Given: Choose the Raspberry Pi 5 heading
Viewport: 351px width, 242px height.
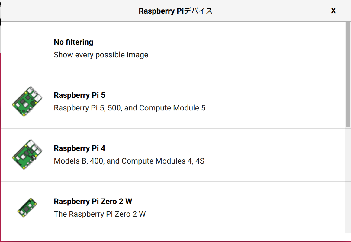Looking at the screenshot, I should coord(79,95).
